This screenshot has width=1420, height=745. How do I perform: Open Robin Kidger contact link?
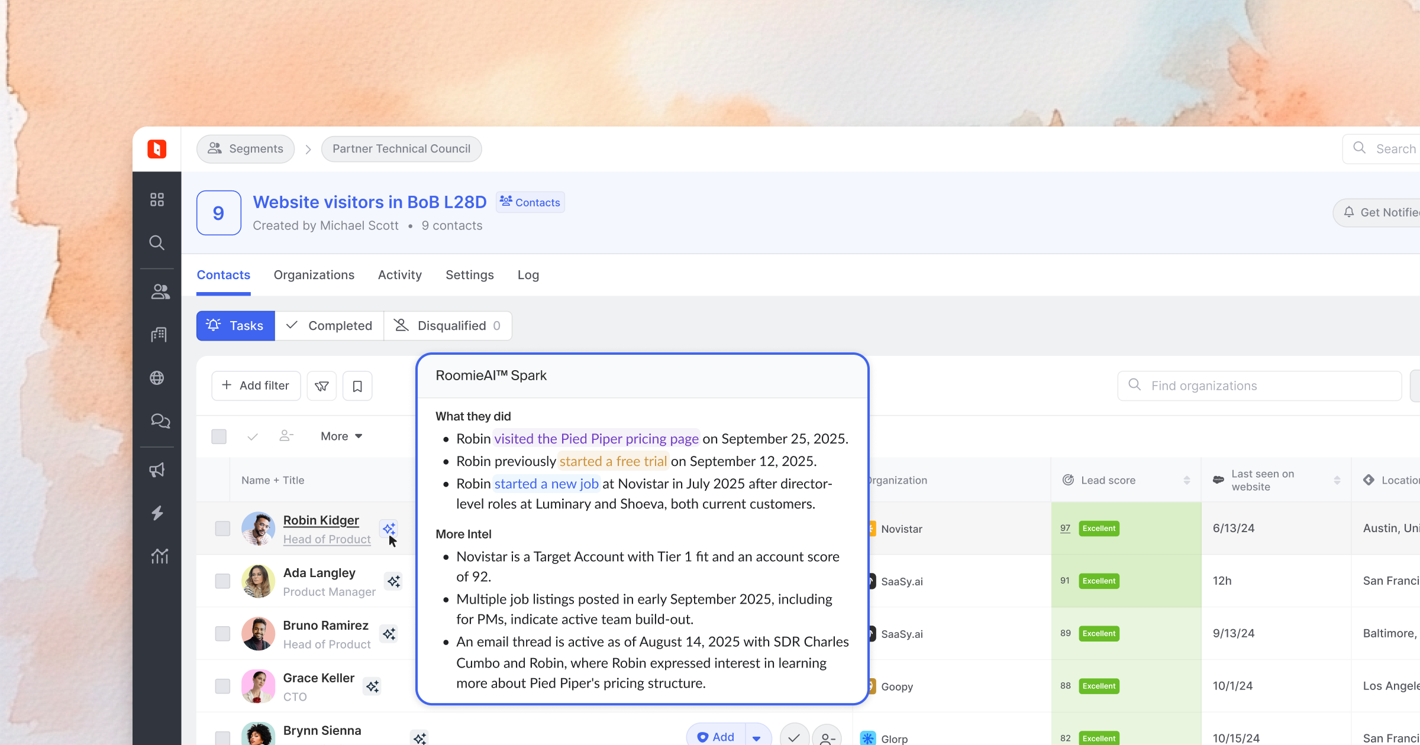point(321,520)
